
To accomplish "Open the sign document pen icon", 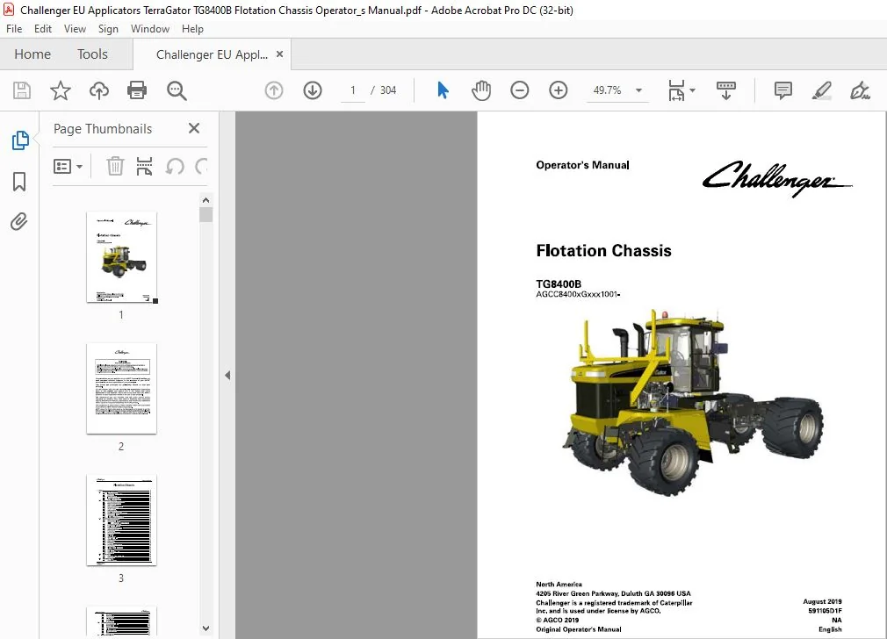I will 860,90.
